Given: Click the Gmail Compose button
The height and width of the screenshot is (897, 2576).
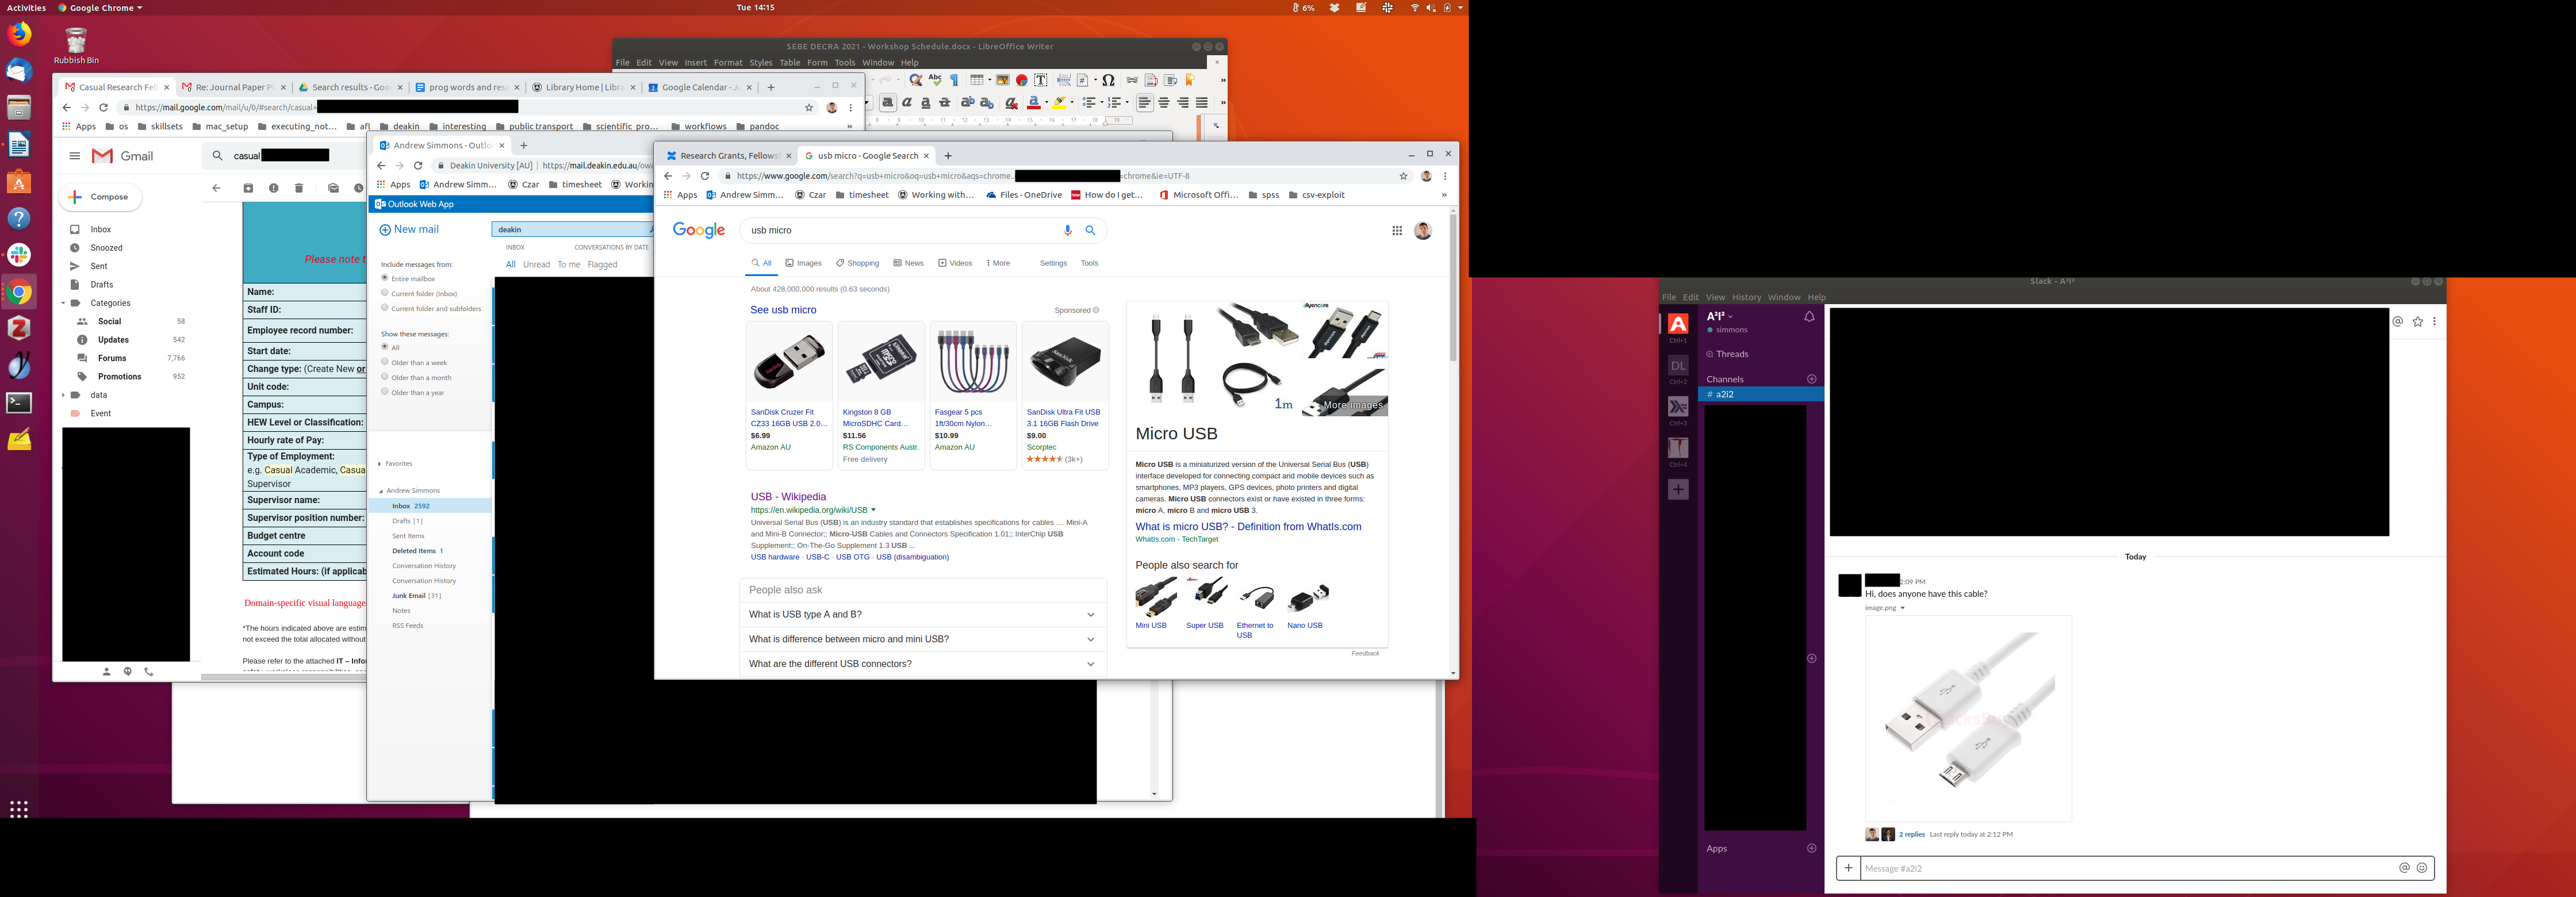Looking at the screenshot, I should click(100, 197).
